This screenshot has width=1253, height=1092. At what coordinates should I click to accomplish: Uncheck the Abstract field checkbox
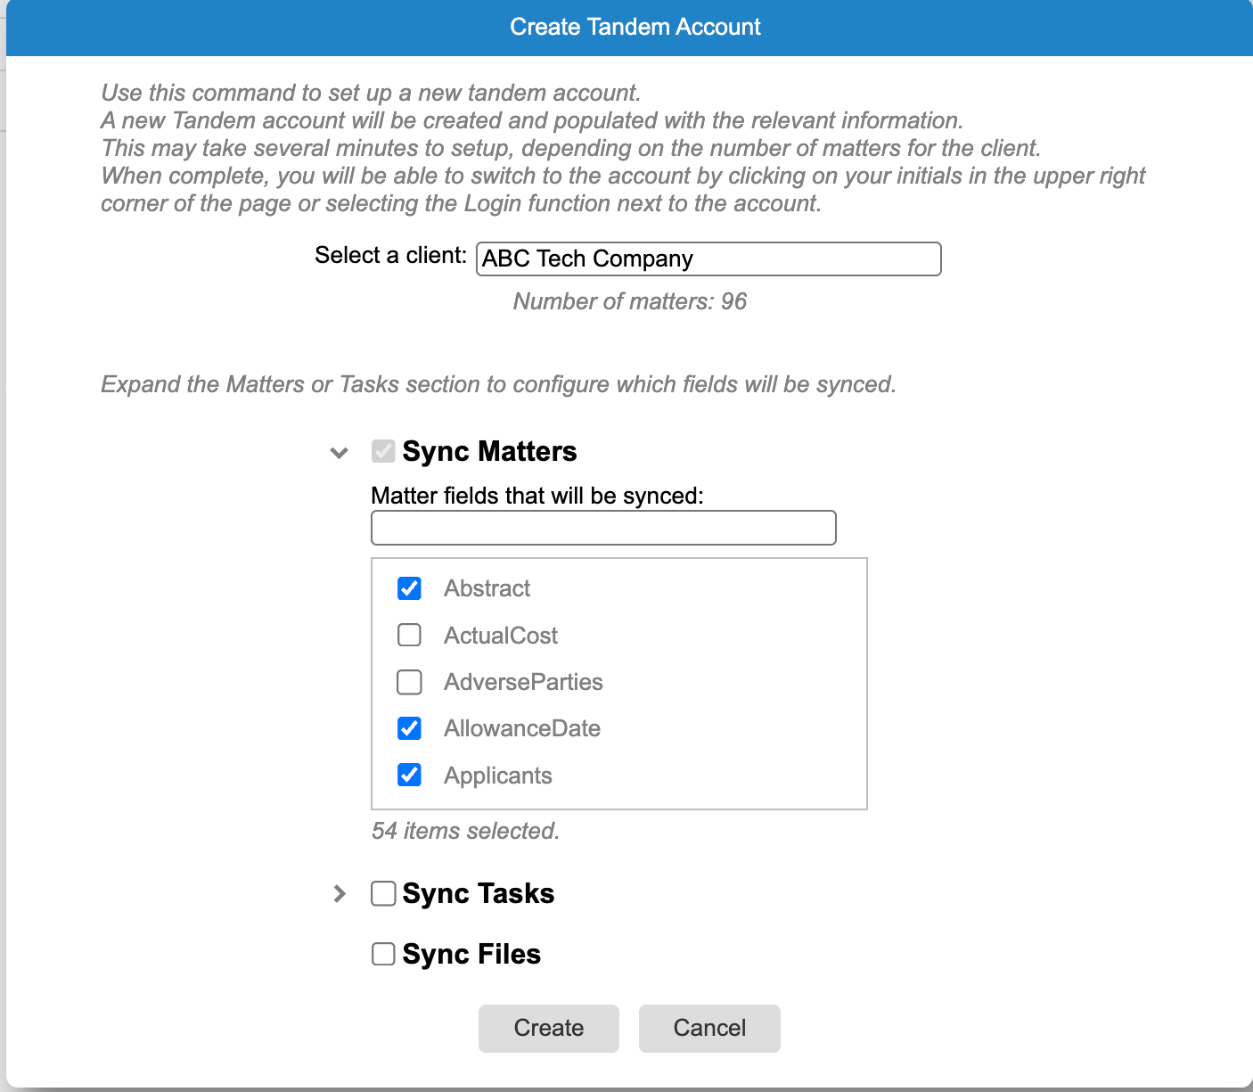pos(409,588)
